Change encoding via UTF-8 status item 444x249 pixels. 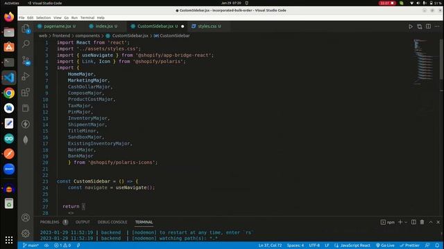[x=314, y=246]
